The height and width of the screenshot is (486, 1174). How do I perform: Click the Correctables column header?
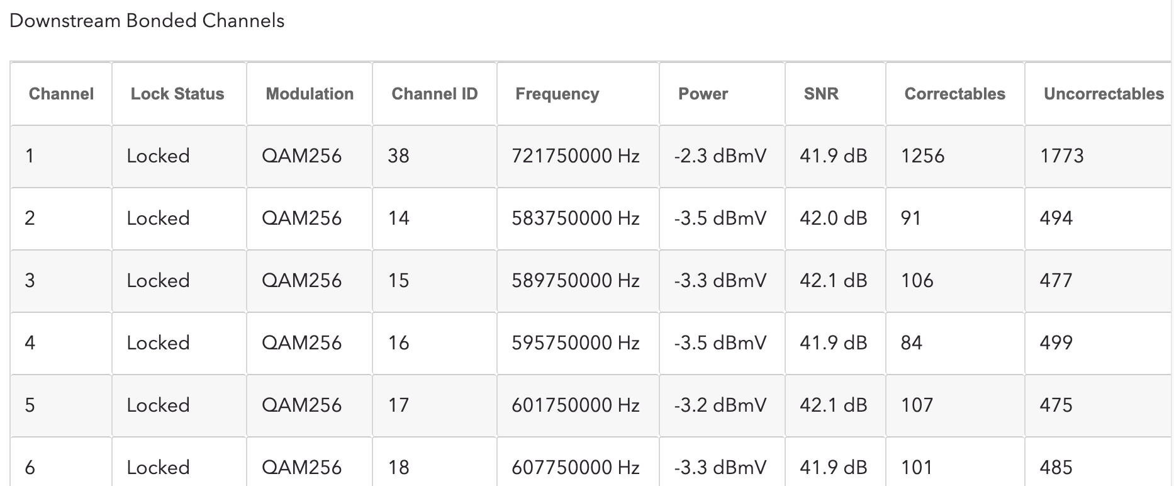[954, 94]
